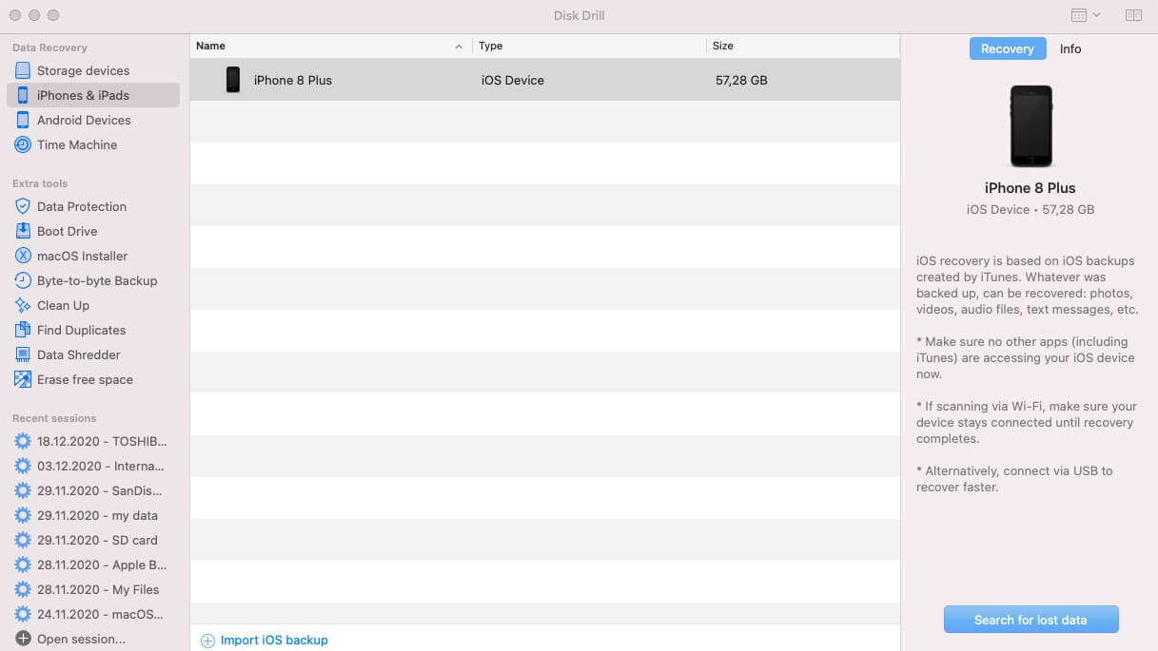Click the Boot Drive label
The width and height of the screenshot is (1158, 651).
tap(67, 231)
